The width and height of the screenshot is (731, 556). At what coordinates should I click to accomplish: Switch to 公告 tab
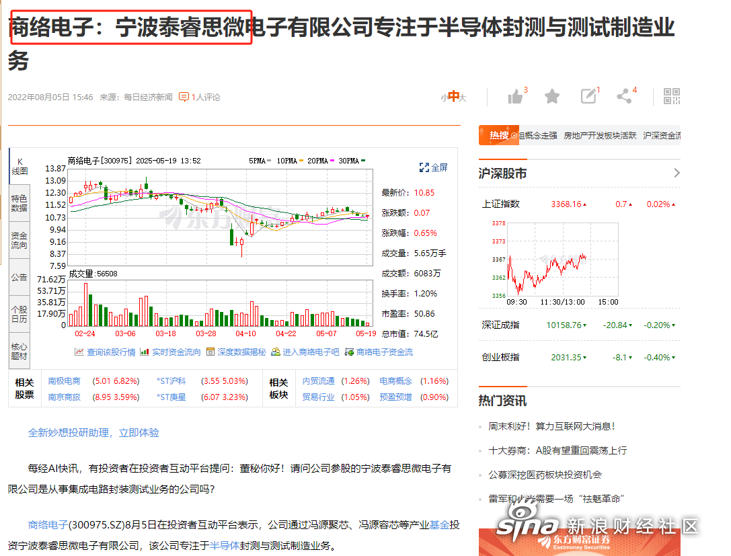pos(20,277)
